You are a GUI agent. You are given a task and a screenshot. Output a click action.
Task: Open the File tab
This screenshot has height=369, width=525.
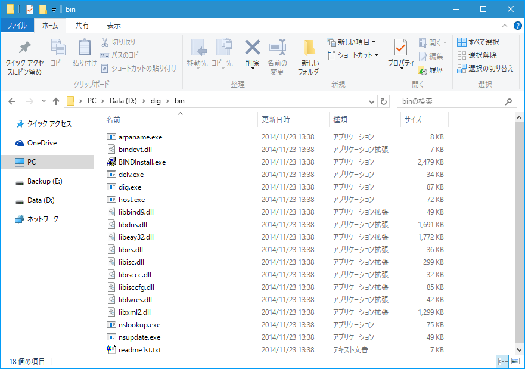pos(17,26)
